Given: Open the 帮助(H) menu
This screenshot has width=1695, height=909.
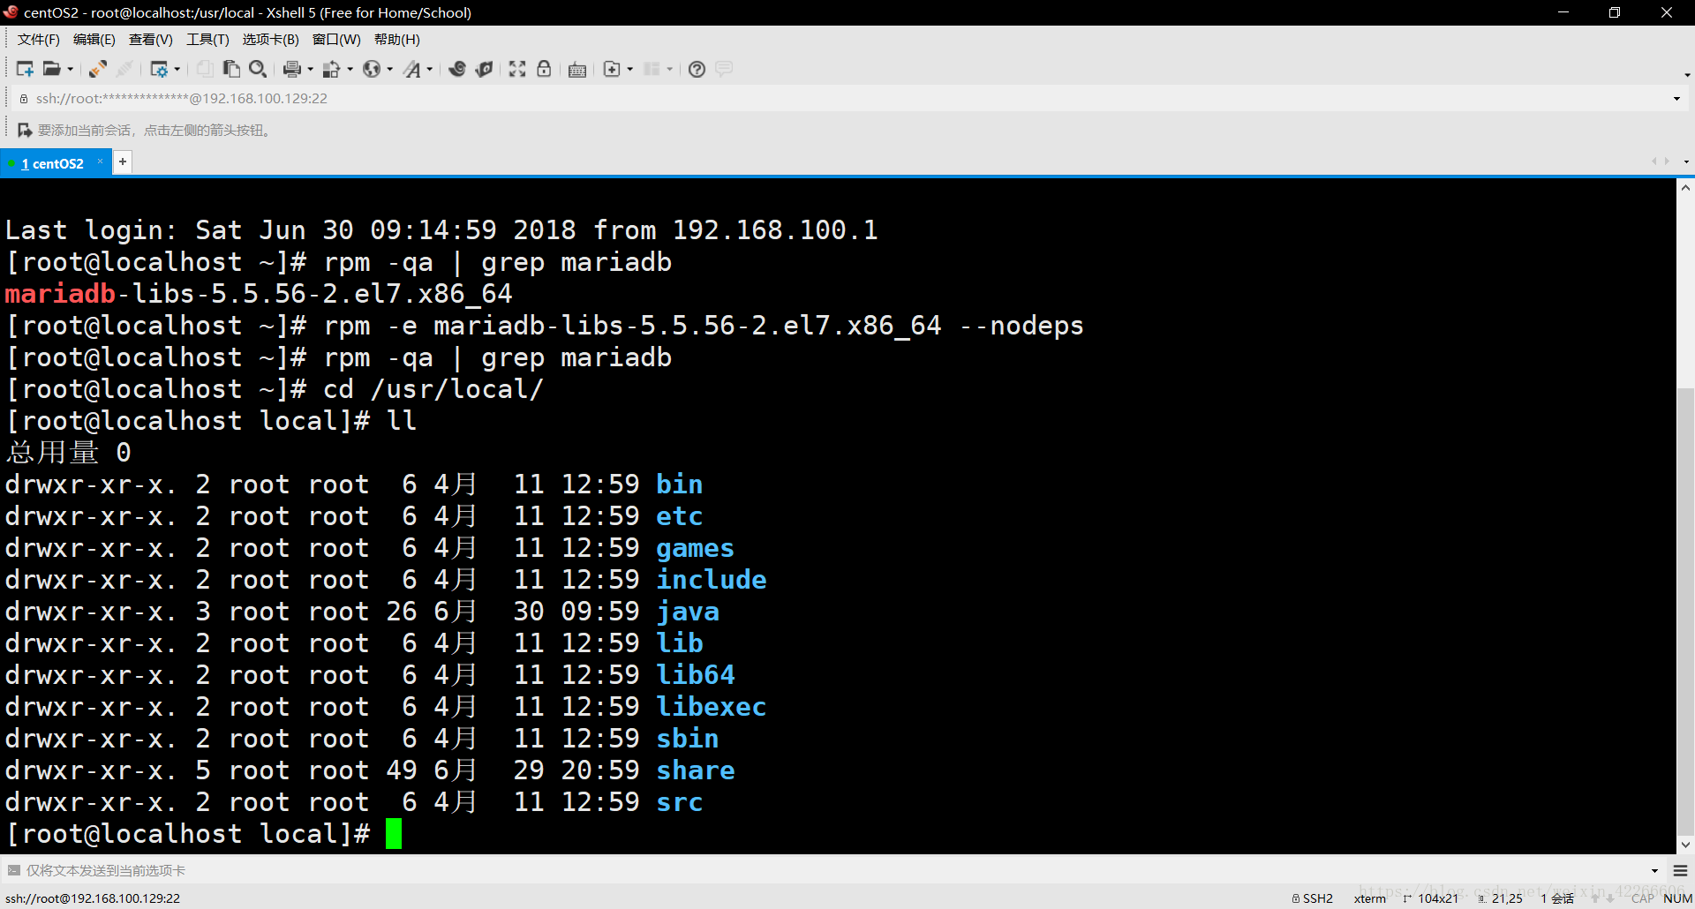Looking at the screenshot, I should click(x=397, y=40).
